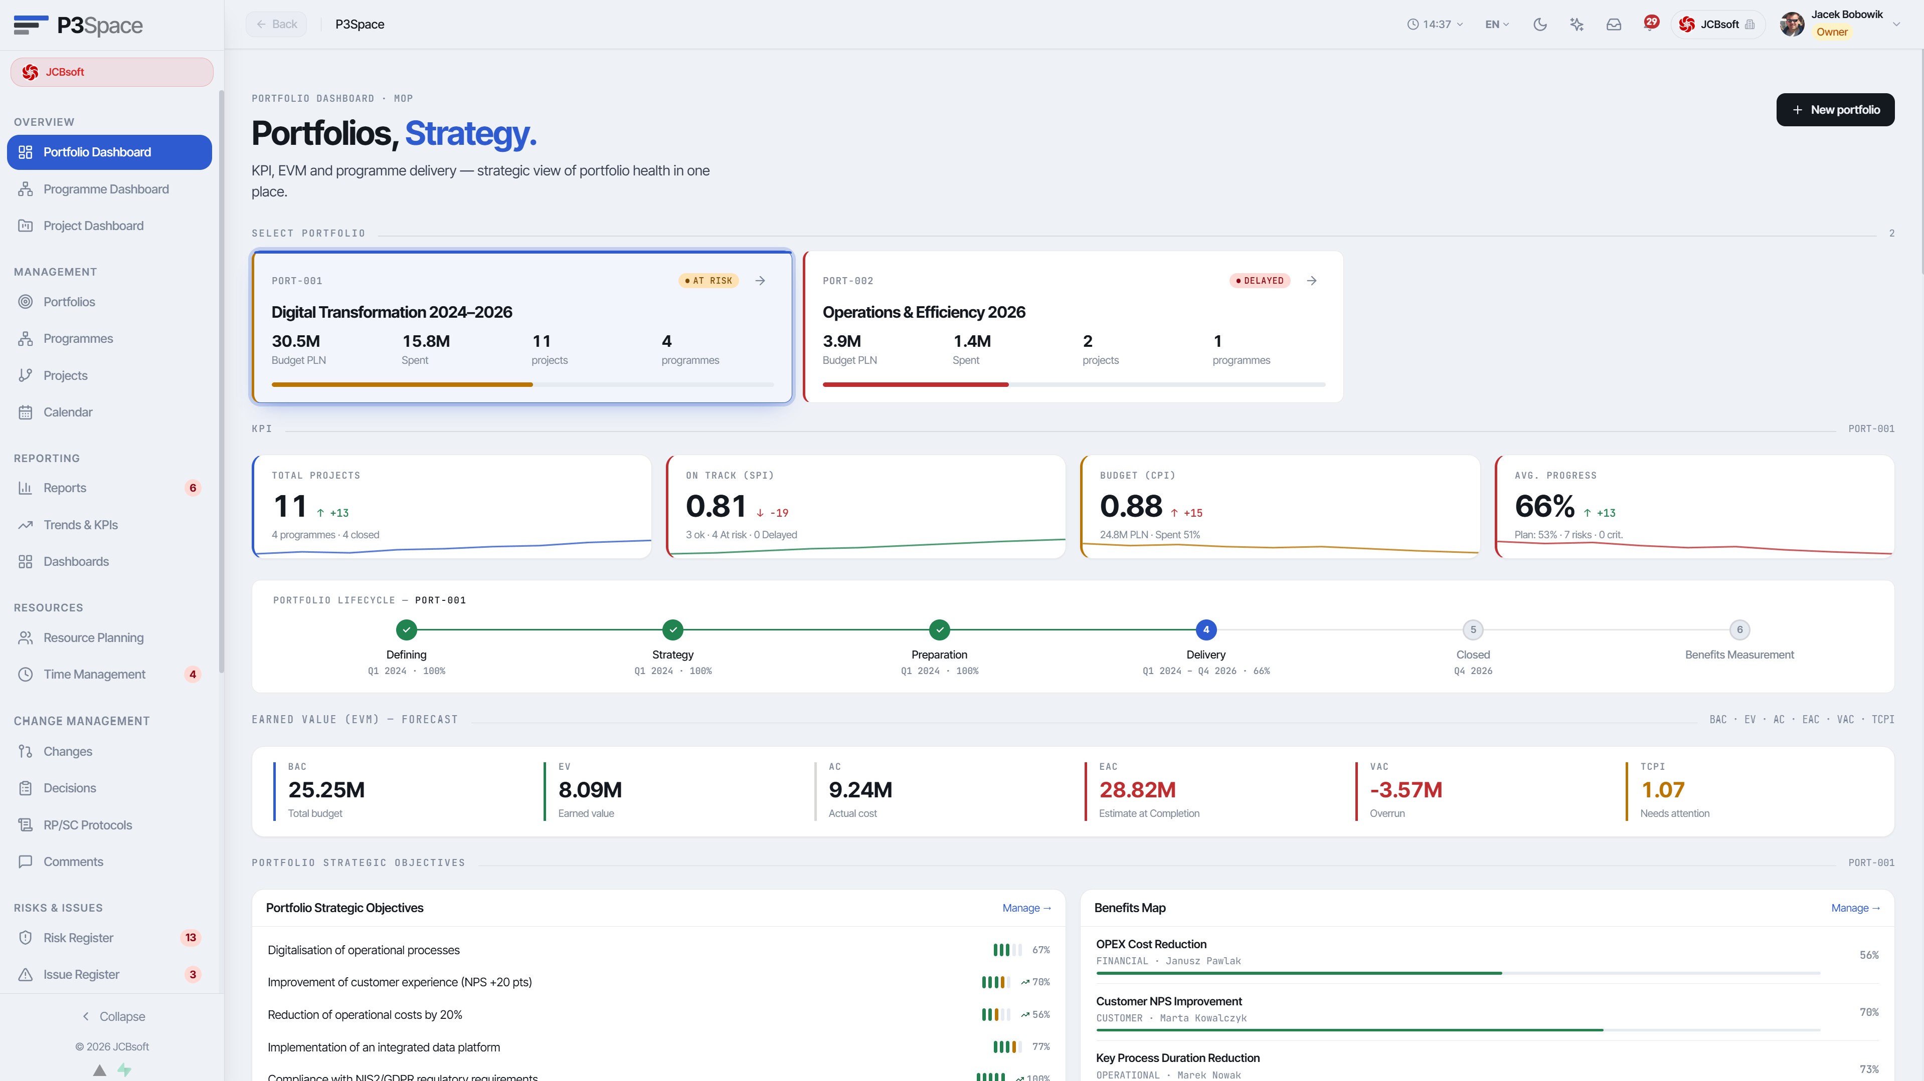This screenshot has height=1081, width=1924.
Task: Click the Issue Register warning icon
Action: [26, 974]
